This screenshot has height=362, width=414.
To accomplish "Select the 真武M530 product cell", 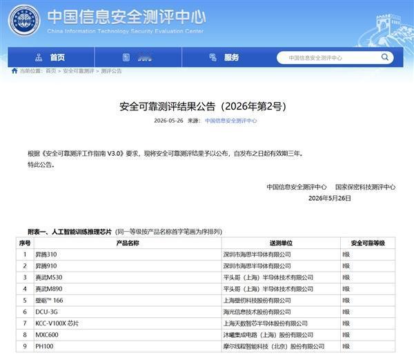I will tap(128, 278).
